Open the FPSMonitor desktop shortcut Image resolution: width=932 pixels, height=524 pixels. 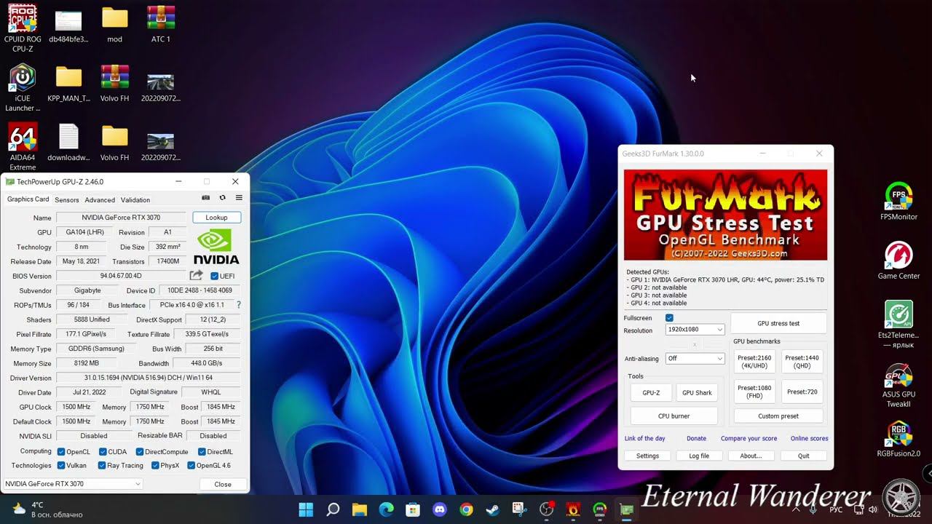pos(899,202)
